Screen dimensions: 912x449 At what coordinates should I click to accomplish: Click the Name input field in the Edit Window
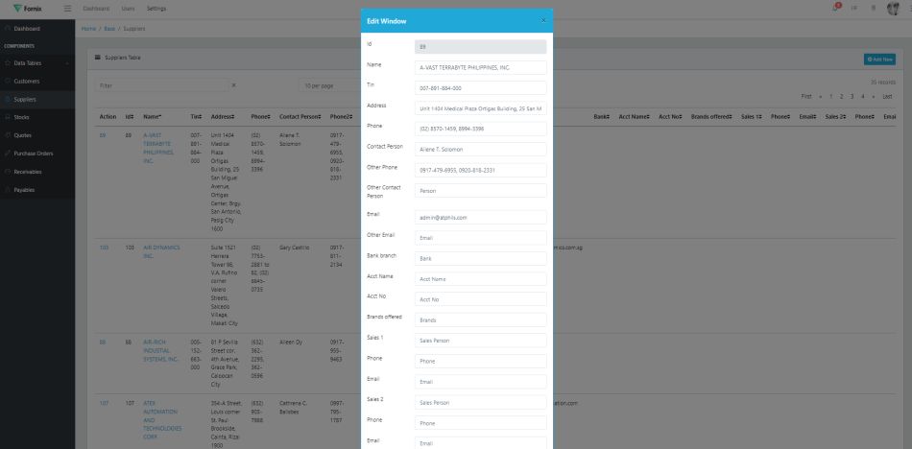[480, 68]
